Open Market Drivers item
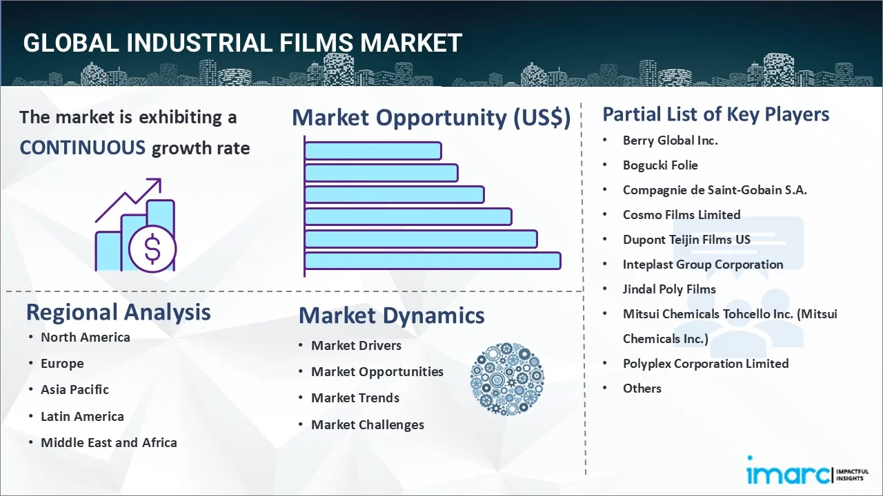This screenshot has height=496, width=883. click(356, 345)
